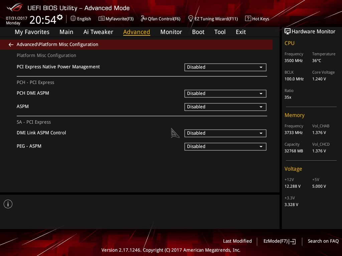Screen dimensions: 342x256
Task: Open date and time settings gear icon
Action: click(60, 17)
